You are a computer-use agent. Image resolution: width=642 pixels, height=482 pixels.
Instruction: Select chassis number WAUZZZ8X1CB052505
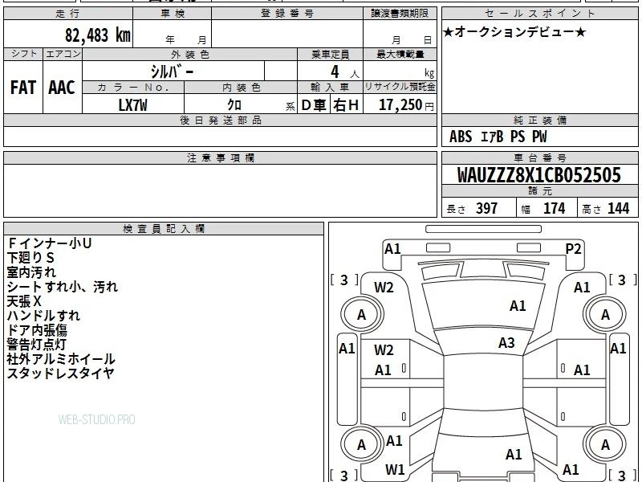tap(538, 175)
